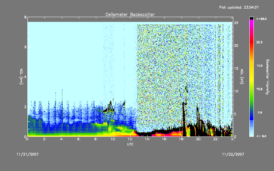The image size is (274, 171).
Task: Click the 10.0 colorbar tick label
Action: click(x=259, y=89)
